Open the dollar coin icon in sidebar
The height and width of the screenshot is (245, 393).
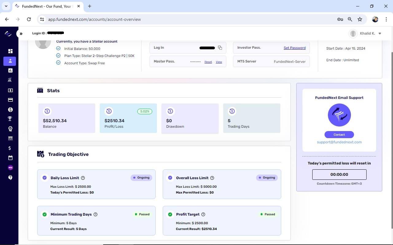click(10, 109)
